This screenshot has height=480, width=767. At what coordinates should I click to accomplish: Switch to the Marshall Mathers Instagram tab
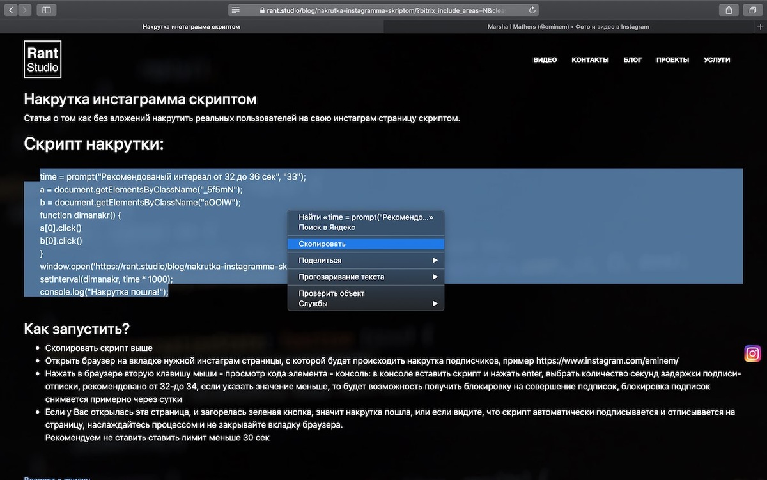[568, 27]
